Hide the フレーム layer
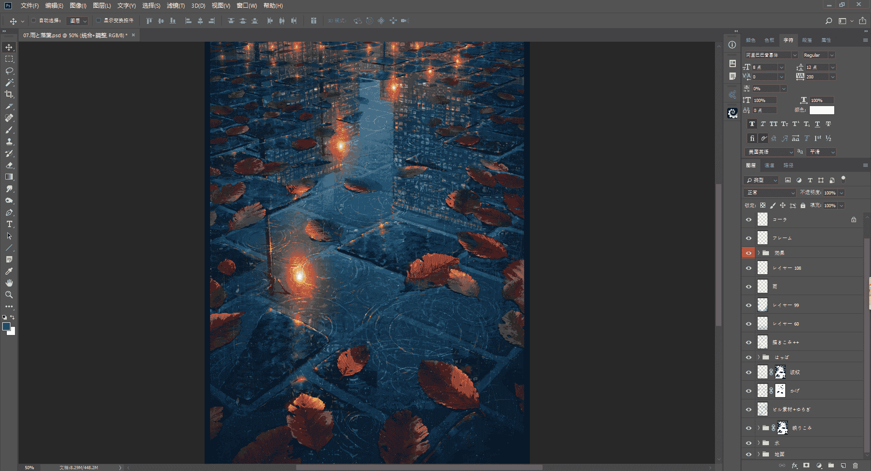 pos(749,238)
